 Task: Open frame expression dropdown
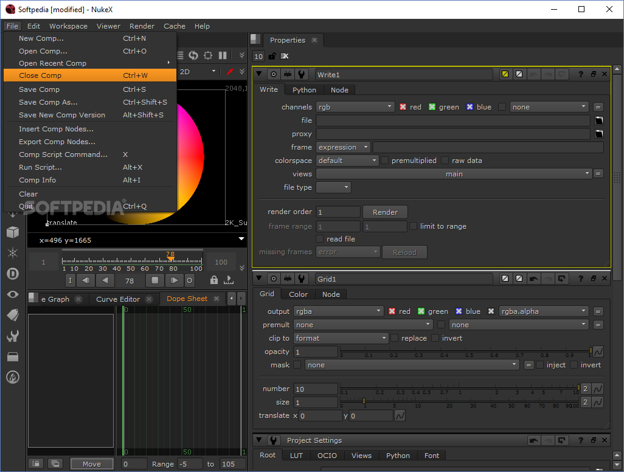(343, 147)
